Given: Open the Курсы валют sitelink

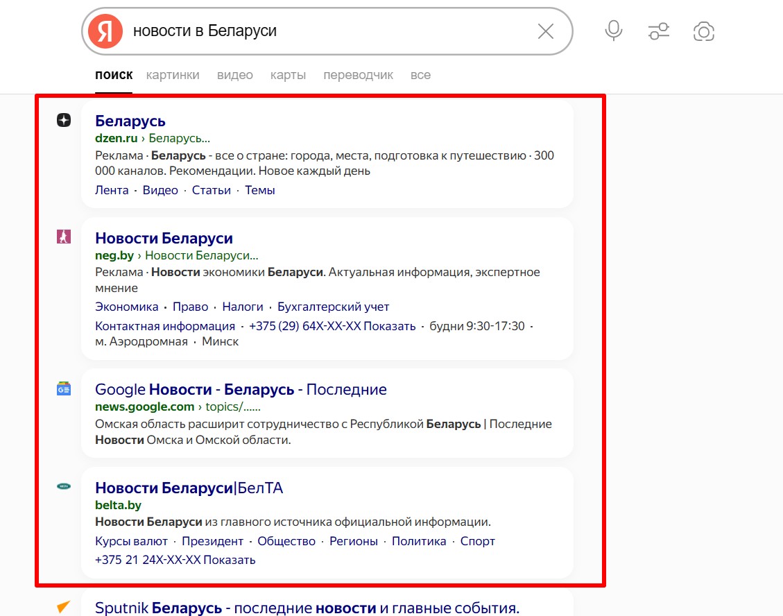Looking at the screenshot, I should [131, 542].
